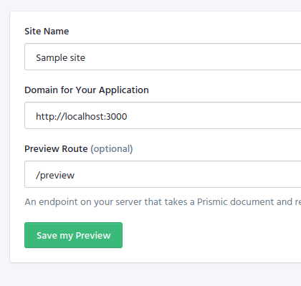Click empty space right of /preview text
This screenshot has height=286, width=301.
[x=186, y=174]
